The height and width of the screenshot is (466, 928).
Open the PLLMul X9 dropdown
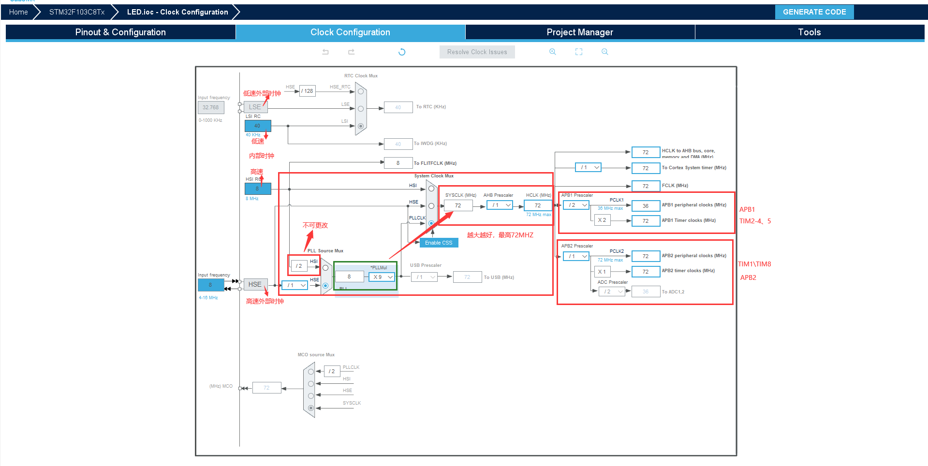click(382, 277)
